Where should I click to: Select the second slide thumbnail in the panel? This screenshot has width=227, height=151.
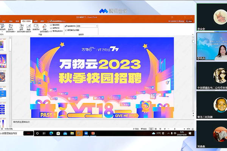point(3,59)
